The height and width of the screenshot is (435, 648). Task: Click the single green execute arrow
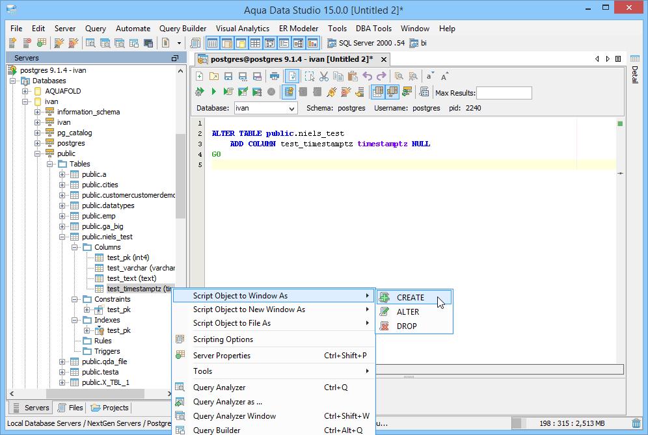coord(213,92)
